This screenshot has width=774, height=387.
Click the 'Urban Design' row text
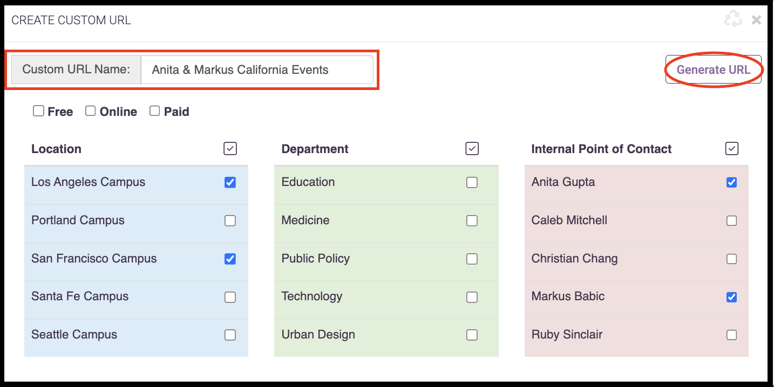point(318,335)
